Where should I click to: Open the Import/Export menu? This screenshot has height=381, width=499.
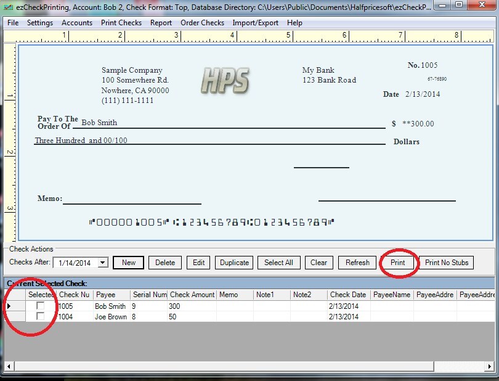click(254, 23)
